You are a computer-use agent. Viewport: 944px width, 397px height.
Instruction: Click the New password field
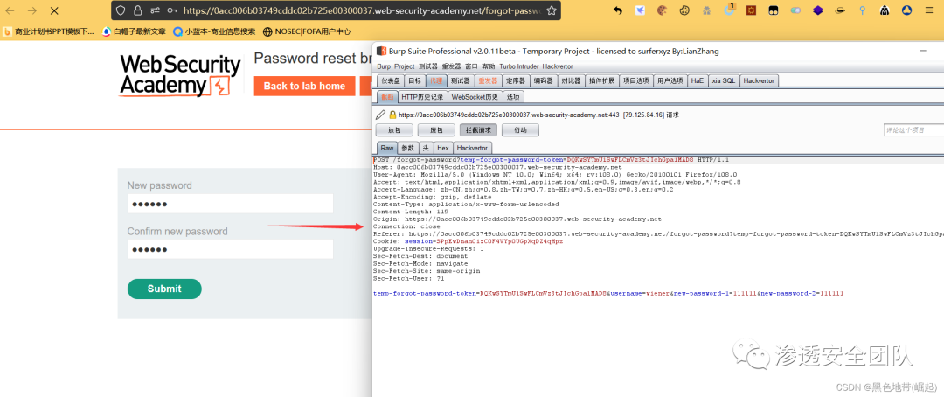(230, 204)
